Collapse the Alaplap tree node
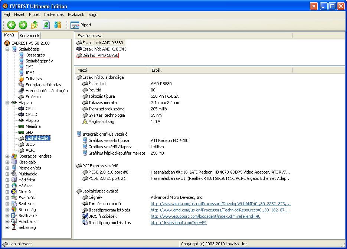This screenshot has height=249, width=347. [x=7, y=103]
